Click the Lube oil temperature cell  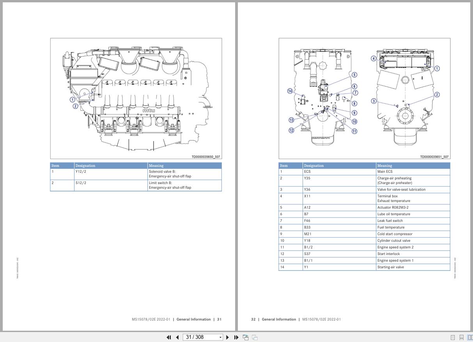(413, 214)
